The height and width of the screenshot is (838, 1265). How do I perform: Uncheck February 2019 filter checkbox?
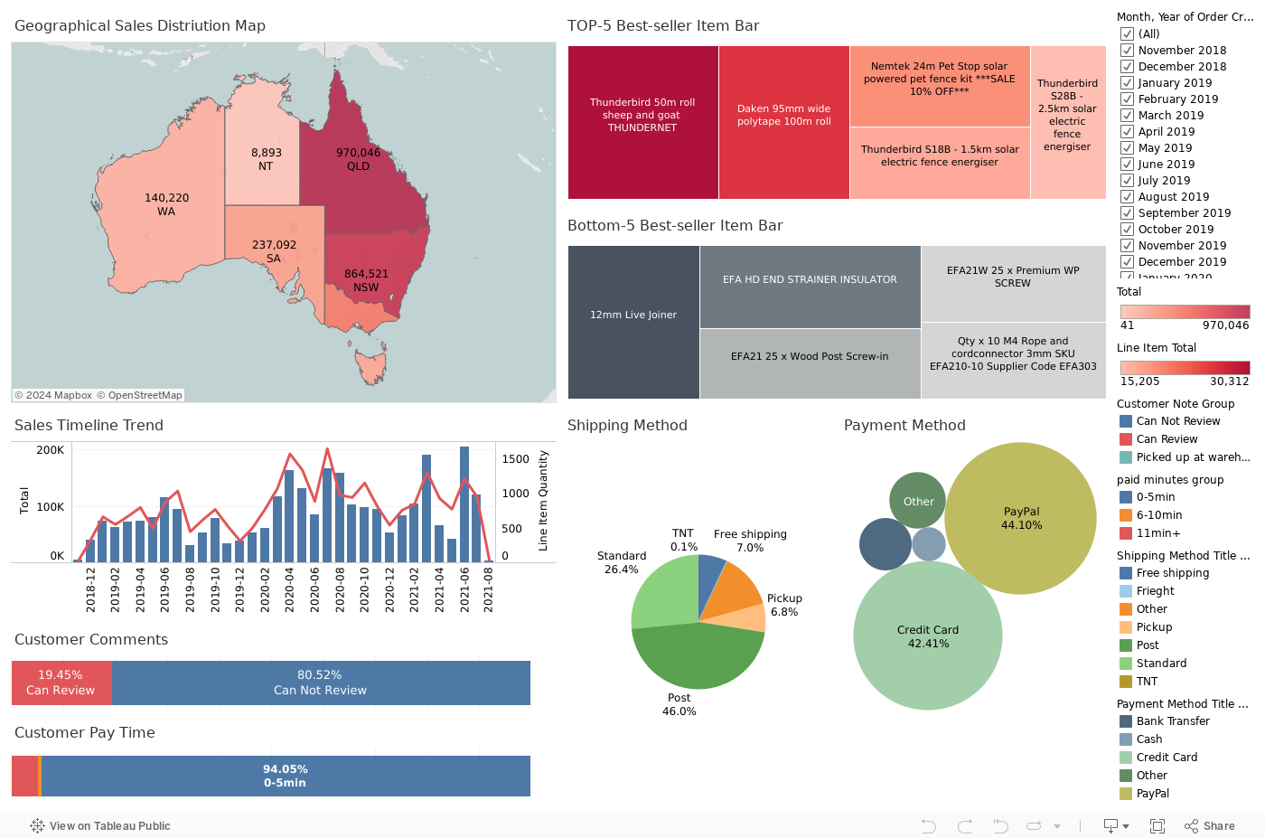click(x=1127, y=99)
